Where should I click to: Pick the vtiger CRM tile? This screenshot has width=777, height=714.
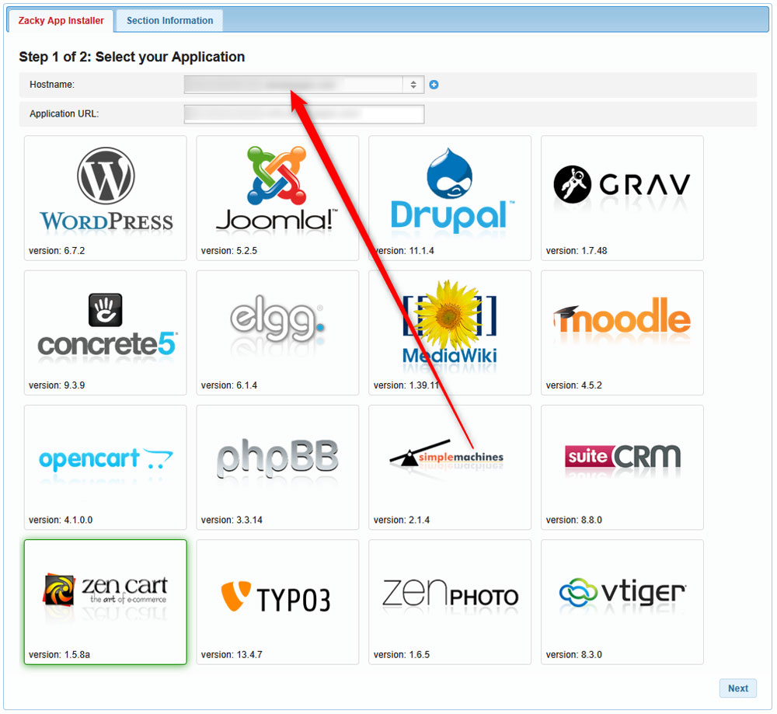coord(622,598)
